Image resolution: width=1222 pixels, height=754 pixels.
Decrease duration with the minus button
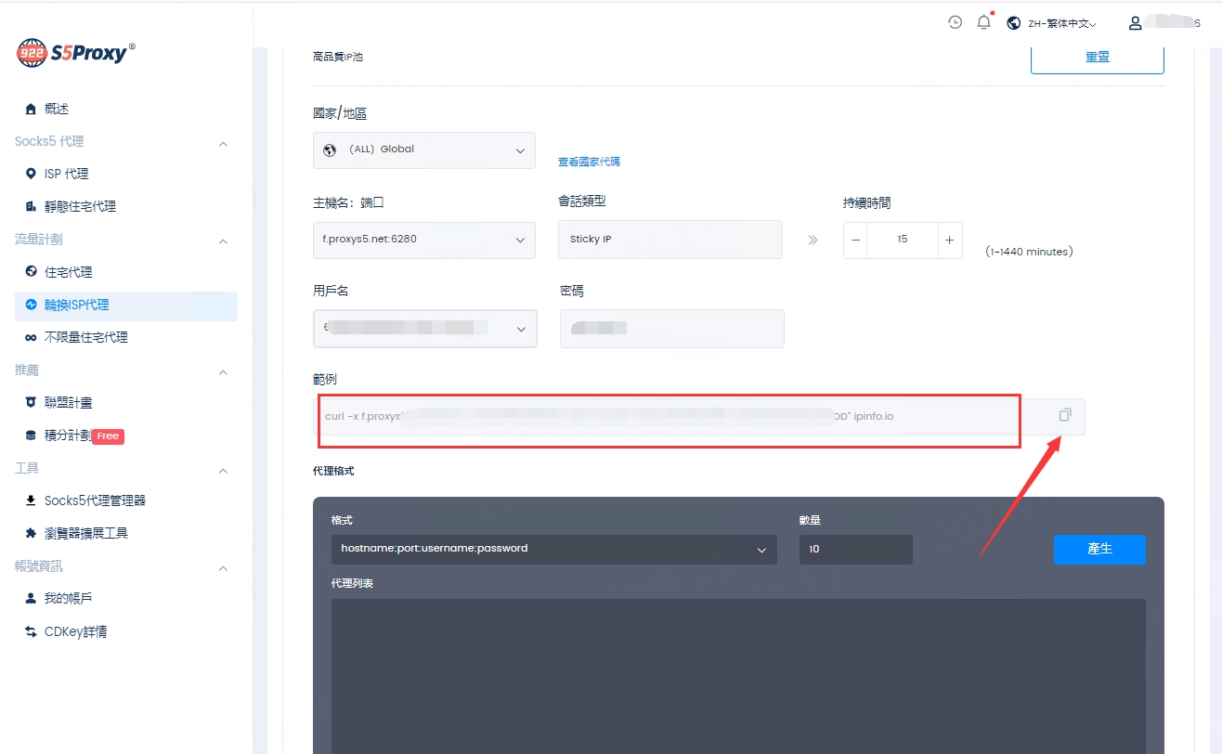tap(855, 240)
